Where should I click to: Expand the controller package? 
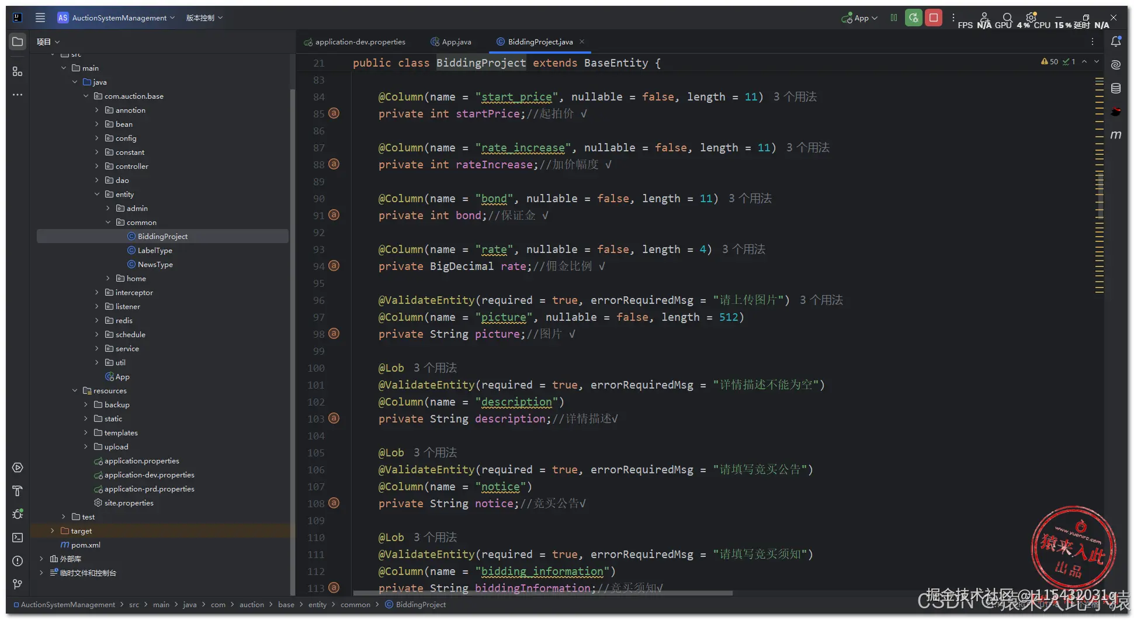click(x=97, y=166)
